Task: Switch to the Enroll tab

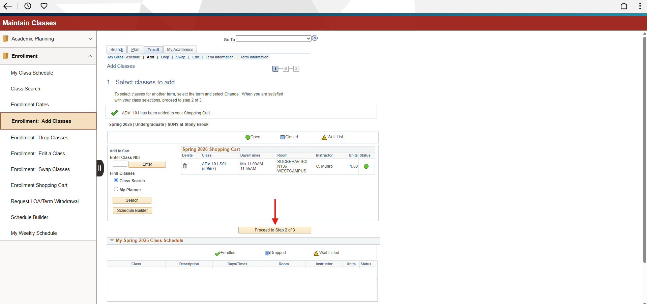Action: tap(153, 50)
